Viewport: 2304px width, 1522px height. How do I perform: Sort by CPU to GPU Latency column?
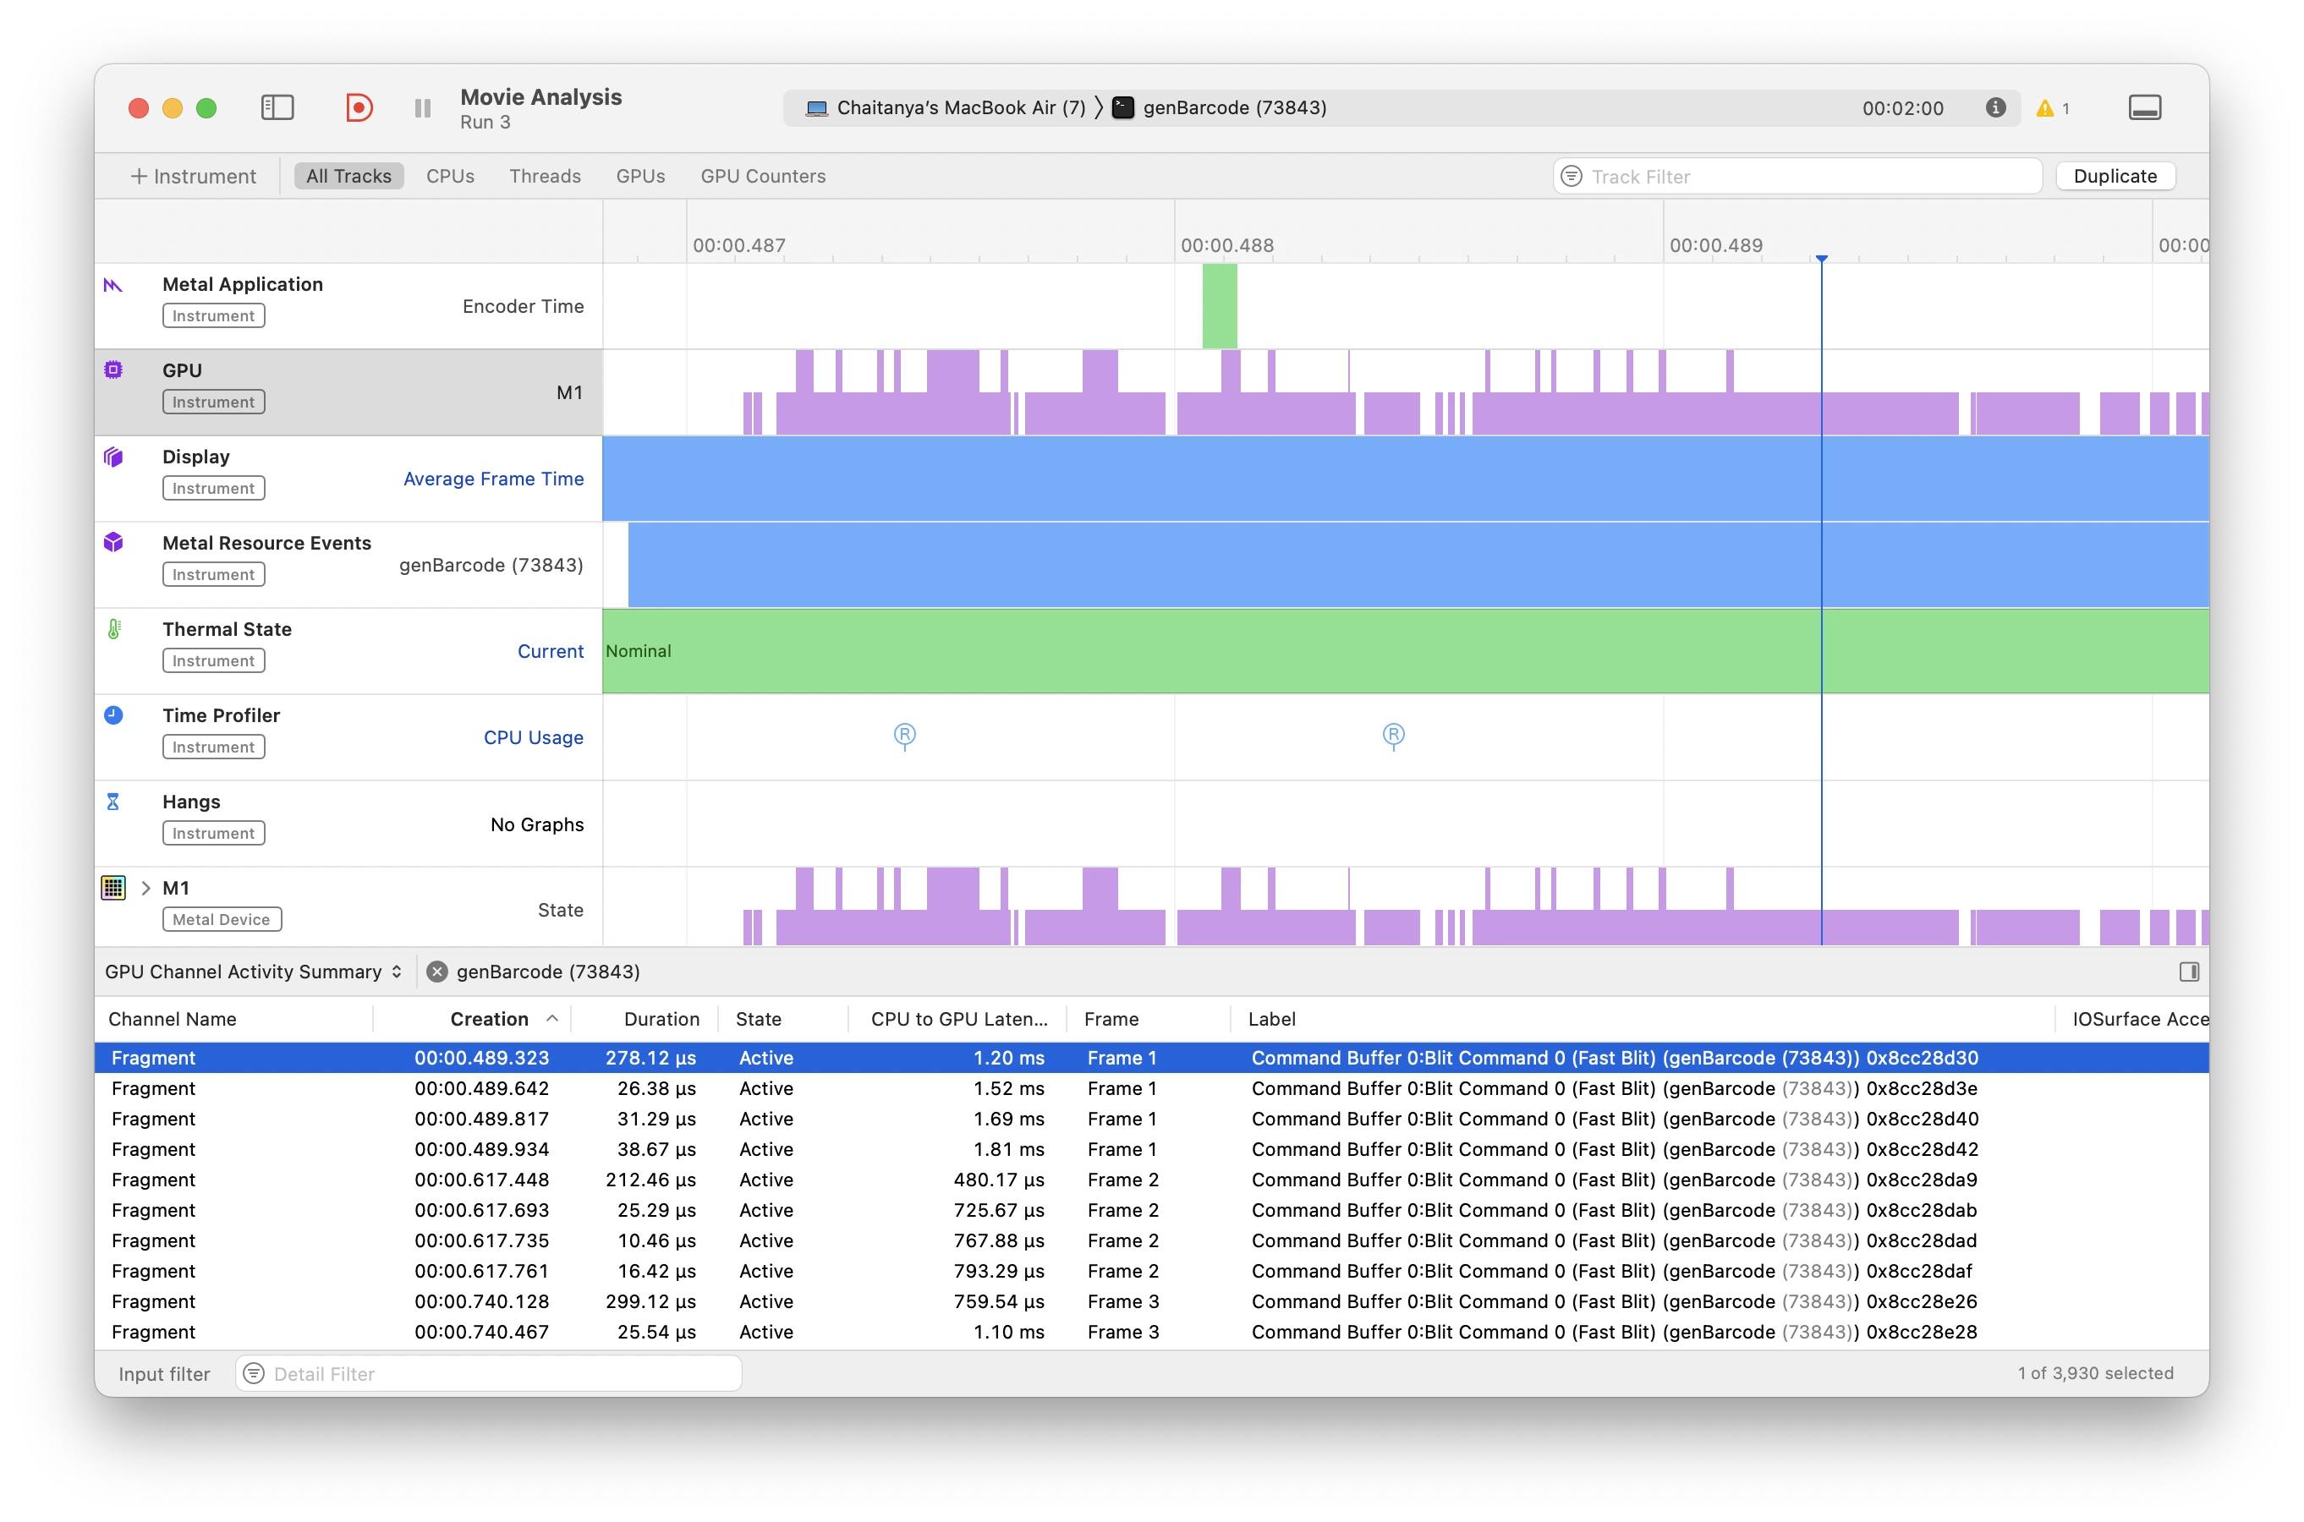point(957,1019)
